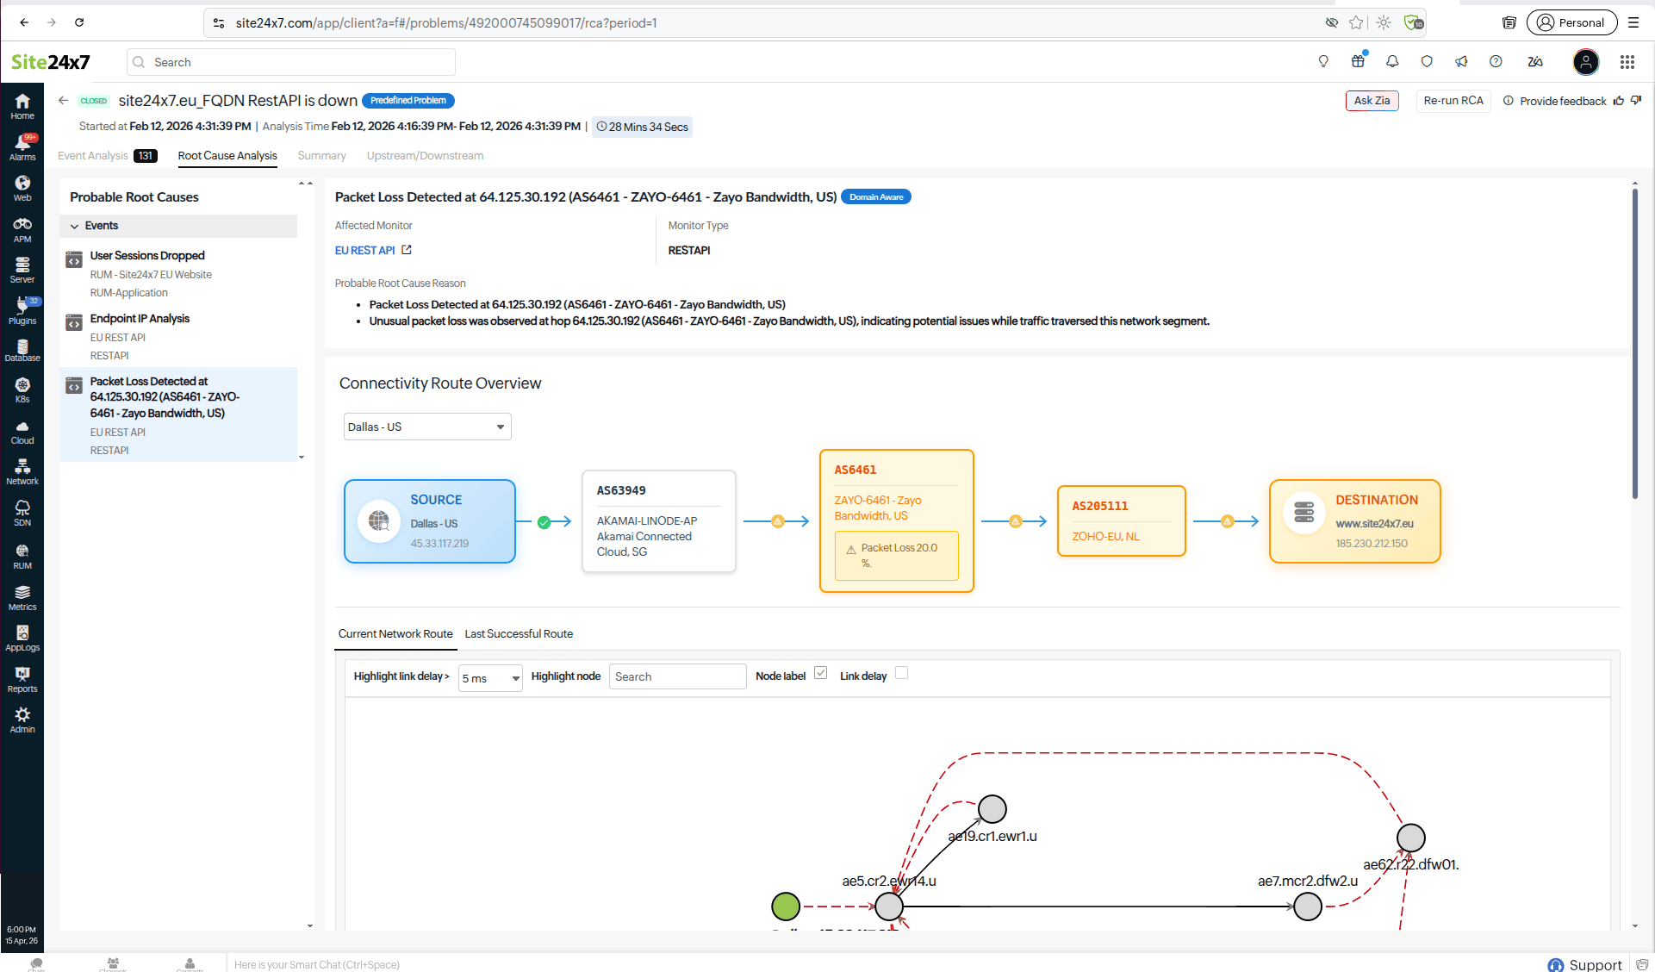Select the Root Cause Analysis tab
This screenshot has width=1655, height=972.
coord(227,156)
